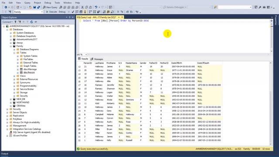Open the 100 % zoom dropdown
This screenshot has height=157, width=279.
(x=86, y=55)
